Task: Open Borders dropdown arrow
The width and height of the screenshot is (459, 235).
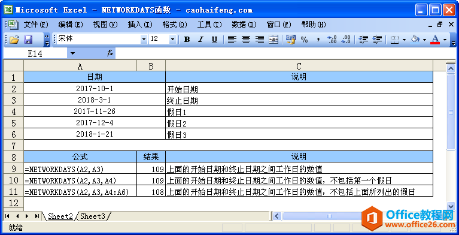Action: (404, 40)
